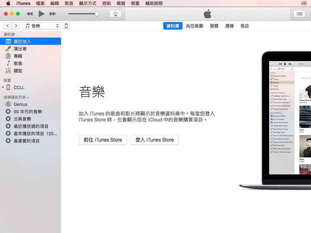The image size is (311, 233).
Task: Click the gear icon beside 最近播放過的項目
Action: tap(8, 126)
